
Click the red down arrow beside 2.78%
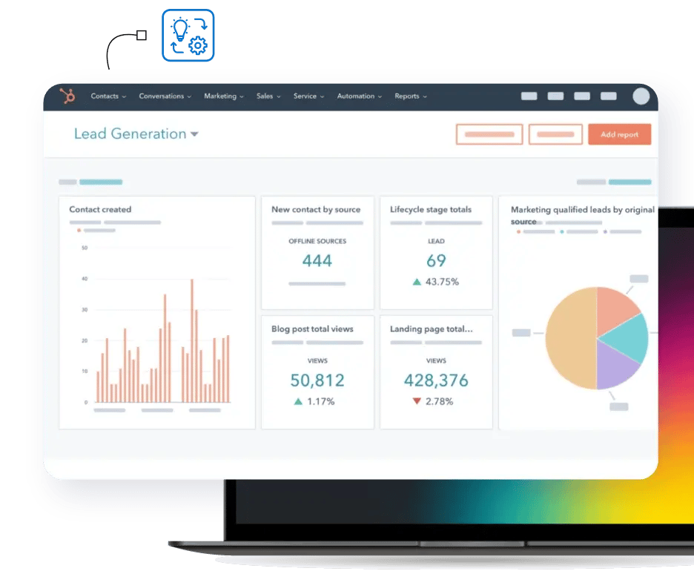click(x=417, y=401)
